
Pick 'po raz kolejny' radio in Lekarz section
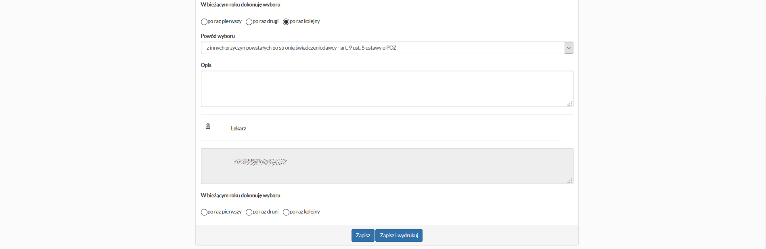[286, 212]
